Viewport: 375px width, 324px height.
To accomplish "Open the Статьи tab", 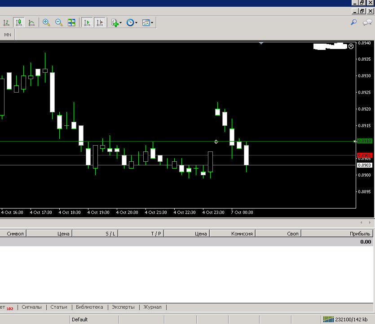I will point(59,307).
